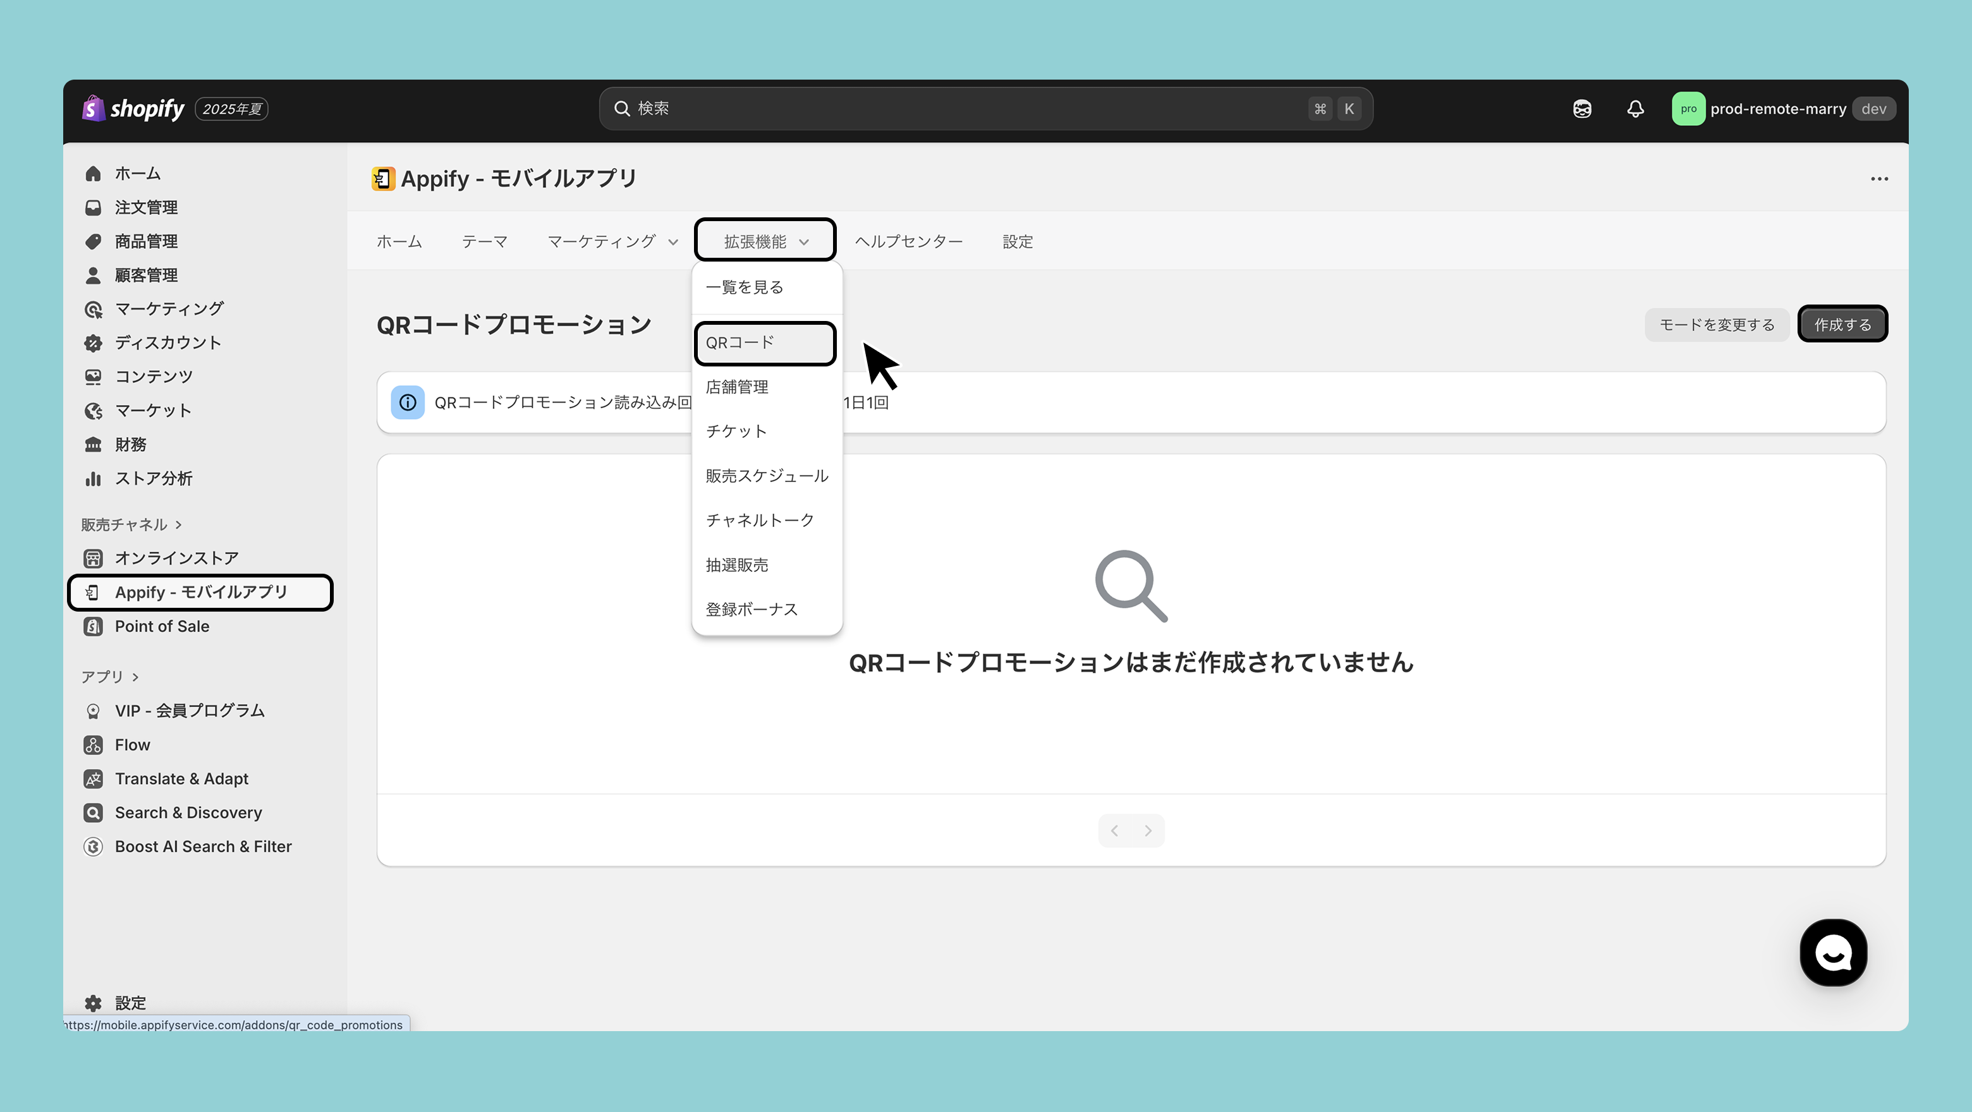Click the 検索 search field
The image size is (1972, 1112).
click(965, 109)
